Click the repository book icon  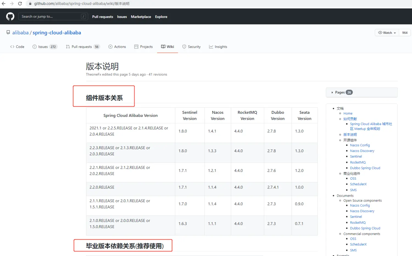tap(8, 32)
